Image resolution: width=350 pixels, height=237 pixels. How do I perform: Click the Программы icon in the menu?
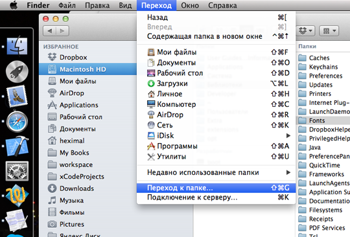tap(151, 146)
